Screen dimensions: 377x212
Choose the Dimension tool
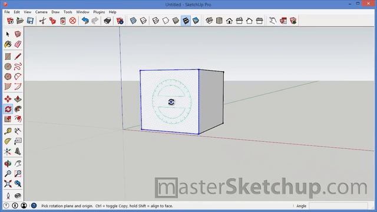pos(18,131)
